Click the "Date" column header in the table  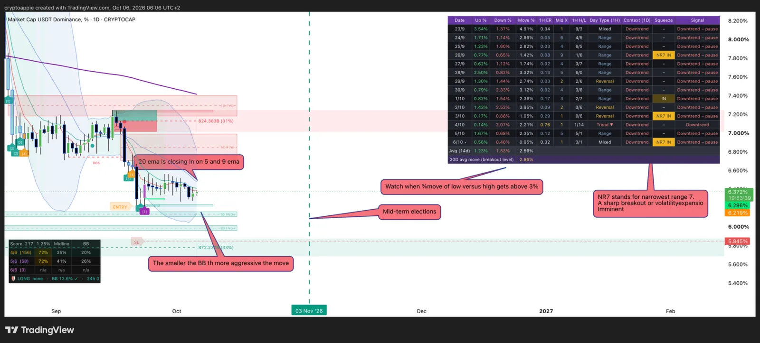coord(459,20)
